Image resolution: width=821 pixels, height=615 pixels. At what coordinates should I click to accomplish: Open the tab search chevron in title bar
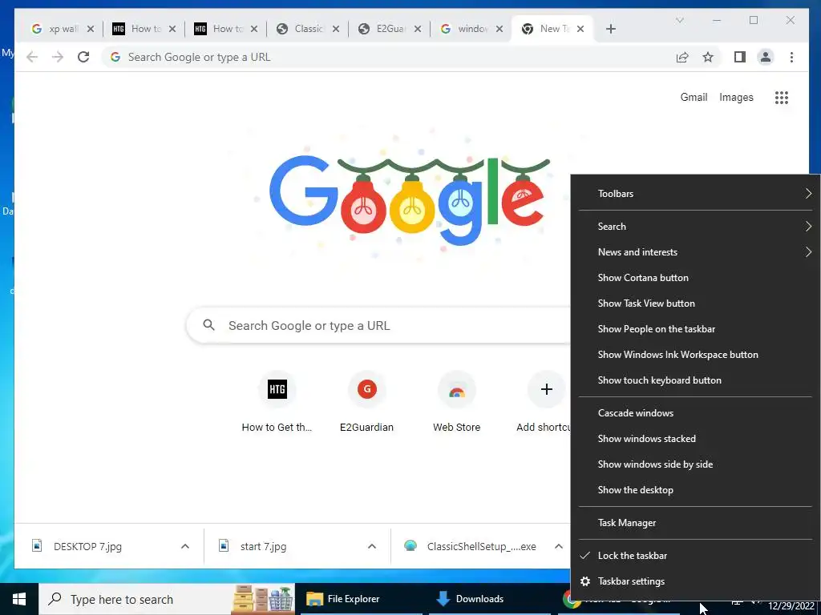(680, 20)
